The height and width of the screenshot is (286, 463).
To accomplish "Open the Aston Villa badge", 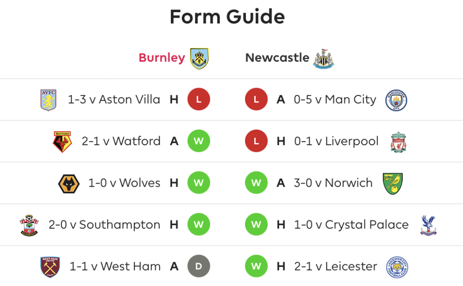I will click(48, 100).
